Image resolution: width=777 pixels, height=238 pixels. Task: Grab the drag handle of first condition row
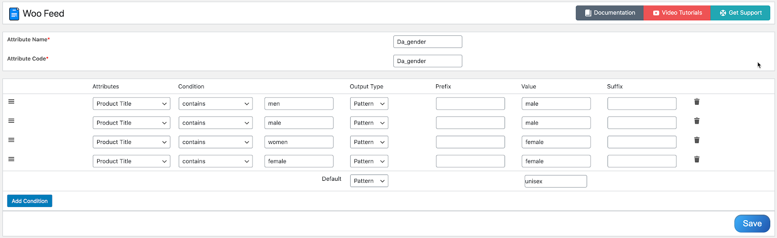(11, 101)
